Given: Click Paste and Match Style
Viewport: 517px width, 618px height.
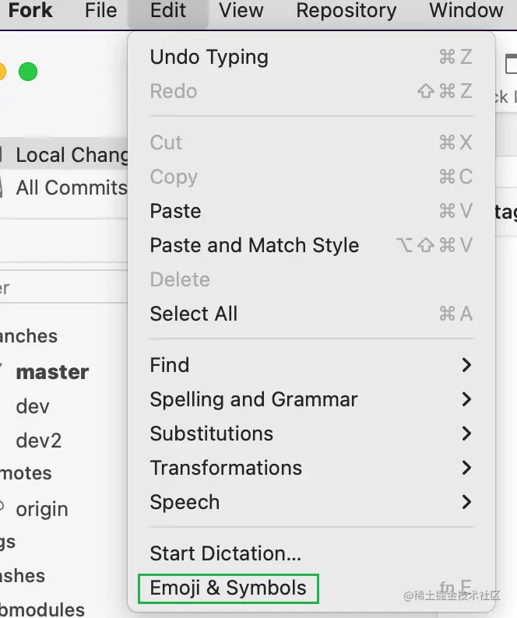Looking at the screenshot, I should coord(255,245).
